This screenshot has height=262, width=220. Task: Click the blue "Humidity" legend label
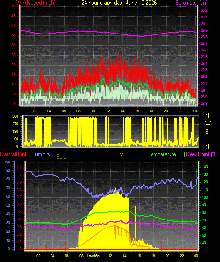(x=41, y=154)
